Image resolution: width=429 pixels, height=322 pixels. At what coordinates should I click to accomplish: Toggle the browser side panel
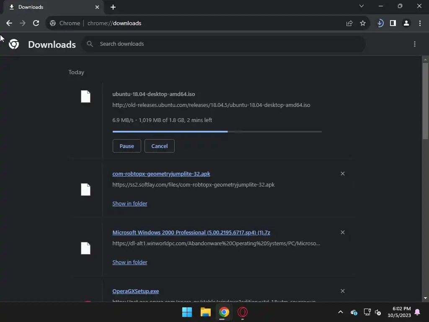tap(393, 23)
